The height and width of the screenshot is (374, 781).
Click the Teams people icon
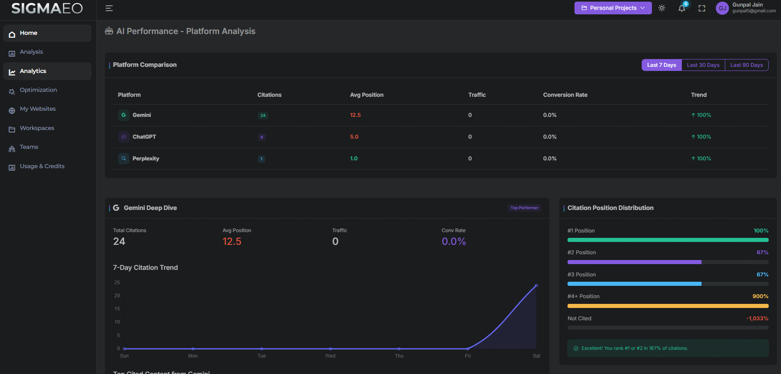(12, 149)
